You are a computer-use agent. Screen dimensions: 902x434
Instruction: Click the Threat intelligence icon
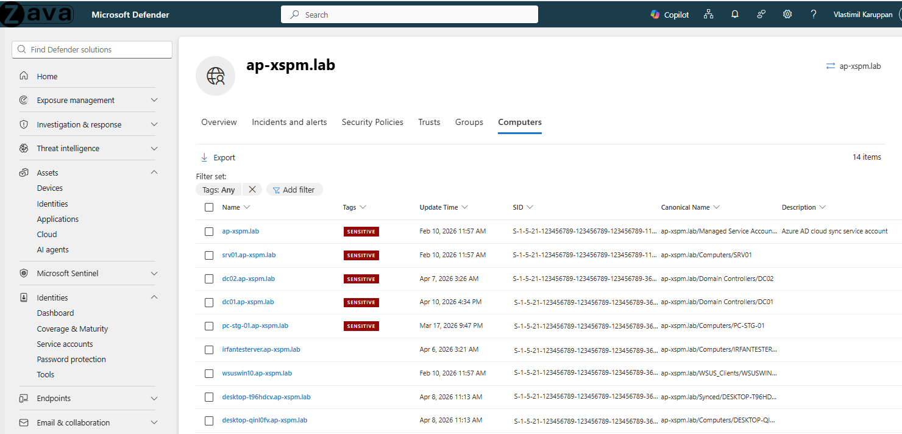pyautogui.click(x=24, y=148)
